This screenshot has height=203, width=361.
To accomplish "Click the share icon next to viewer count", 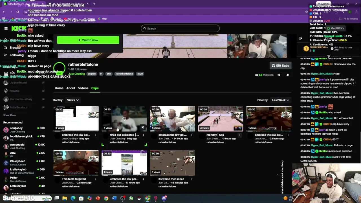I will (x=279, y=75).
